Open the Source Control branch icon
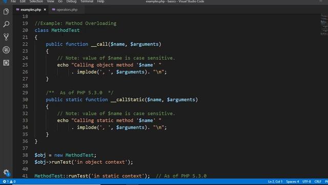328x185 pixels. 6,37
